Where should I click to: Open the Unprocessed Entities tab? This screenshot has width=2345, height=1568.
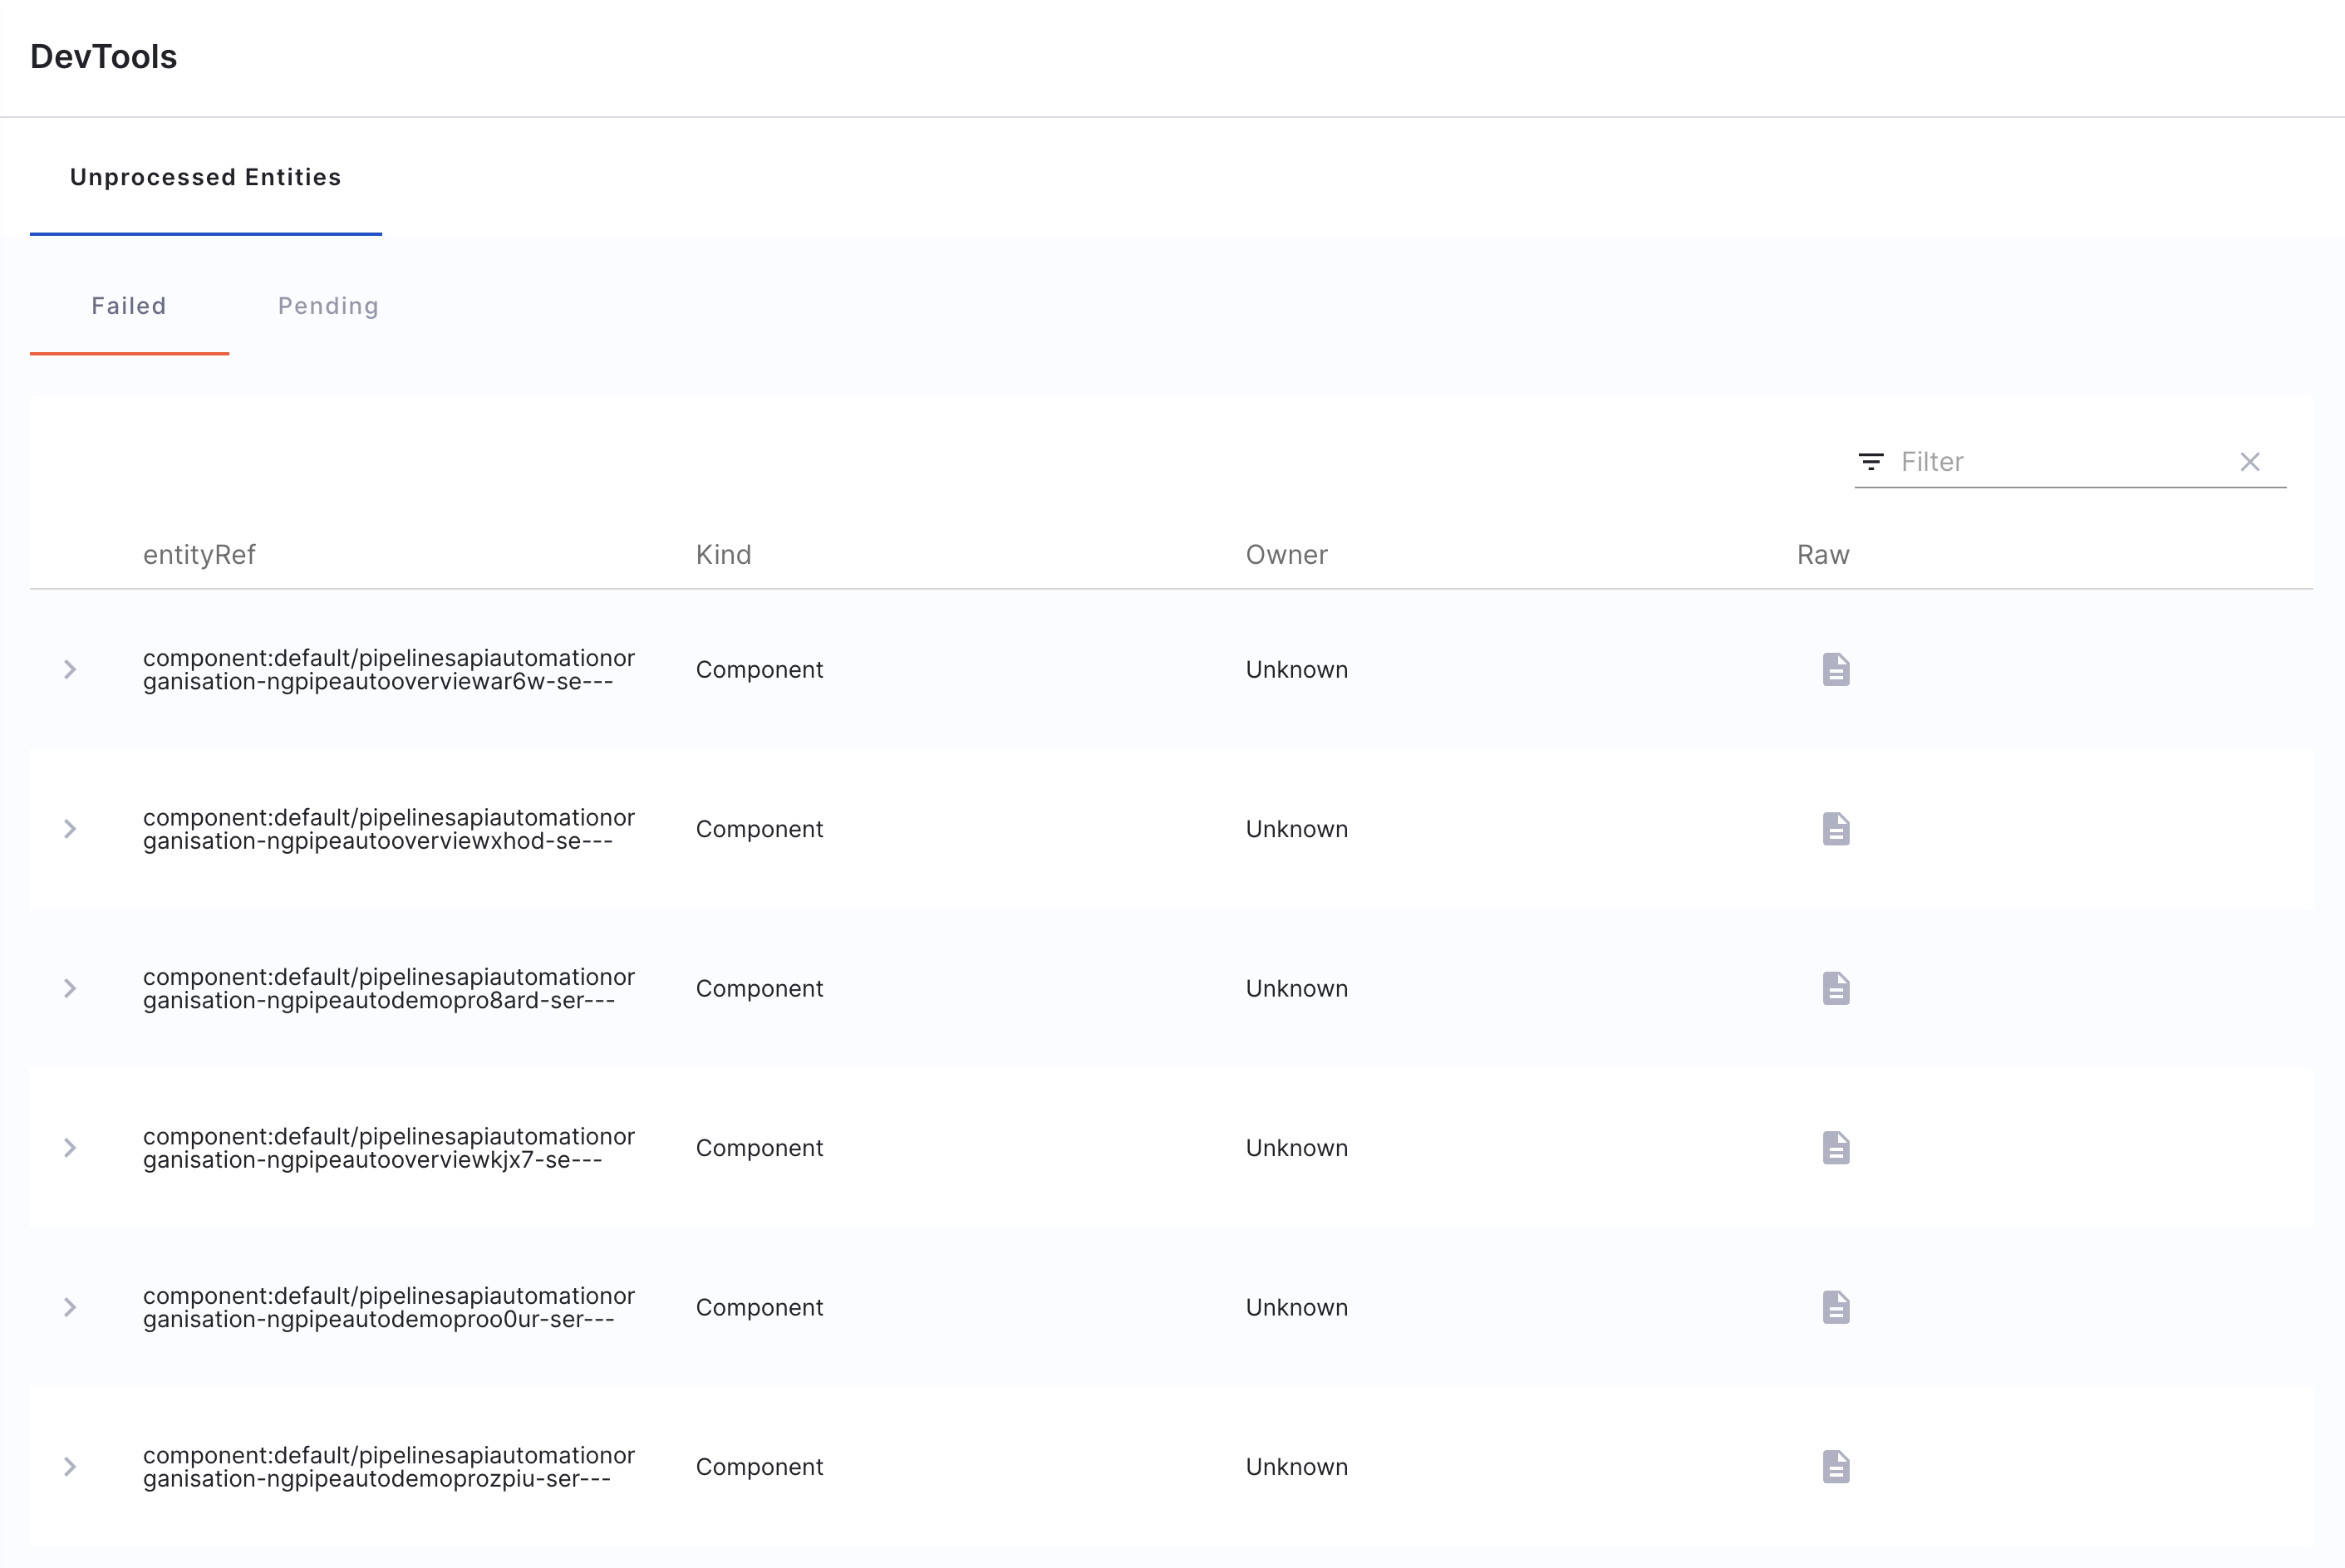(205, 177)
